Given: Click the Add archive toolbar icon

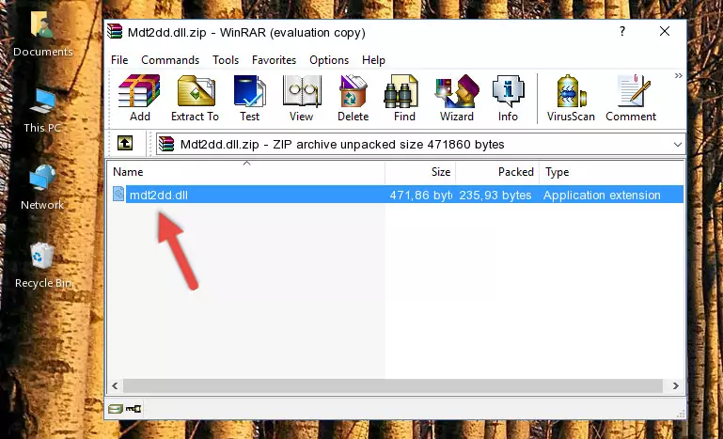Looking at the screenshot, I should click(x=139, y=98).
